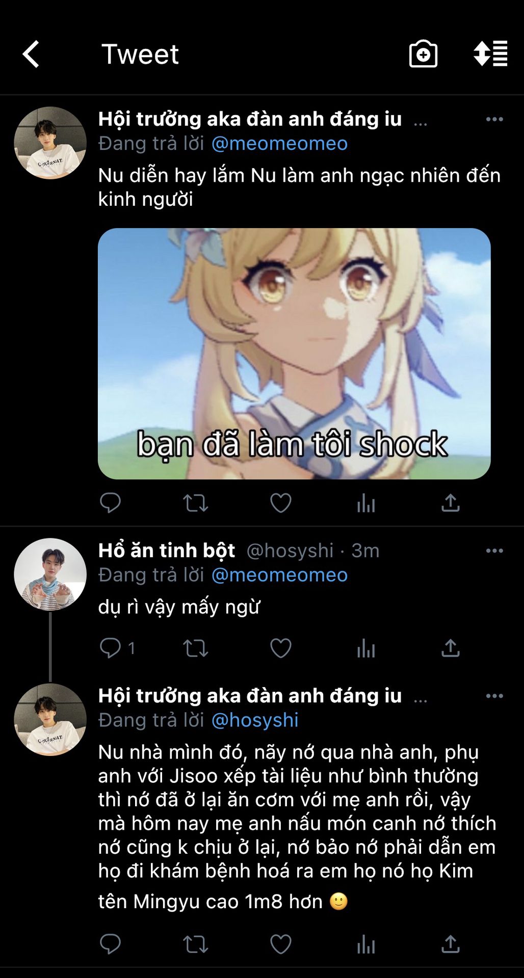Open Hổ ăn tinh bột profile picture
Screen dimensions: 524x978
pos(50,574)
